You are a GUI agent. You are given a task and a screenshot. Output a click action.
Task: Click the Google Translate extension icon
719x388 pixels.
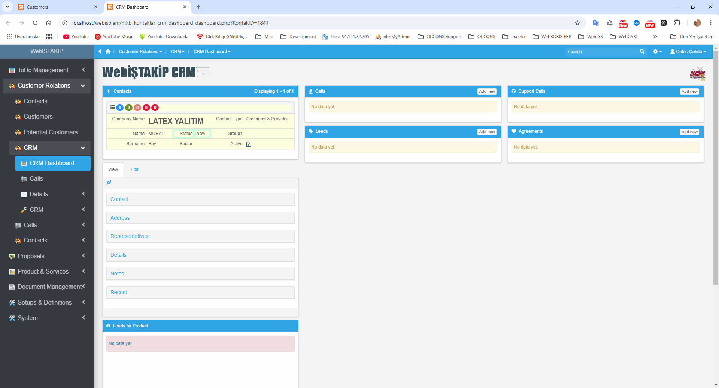[x=596, y=23]
